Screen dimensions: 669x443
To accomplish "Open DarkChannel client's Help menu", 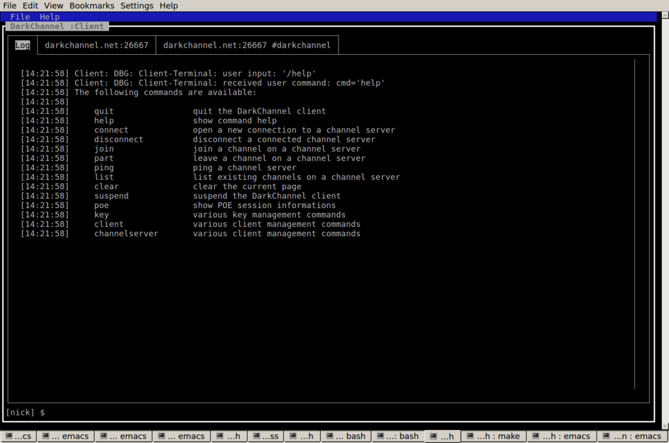I will (x=49, y=17).
